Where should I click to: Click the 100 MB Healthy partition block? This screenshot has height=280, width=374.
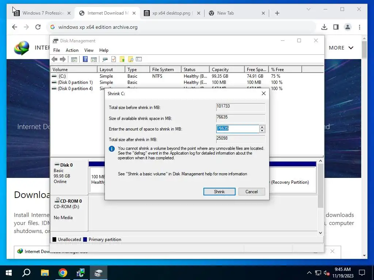[x=97, y=180]
